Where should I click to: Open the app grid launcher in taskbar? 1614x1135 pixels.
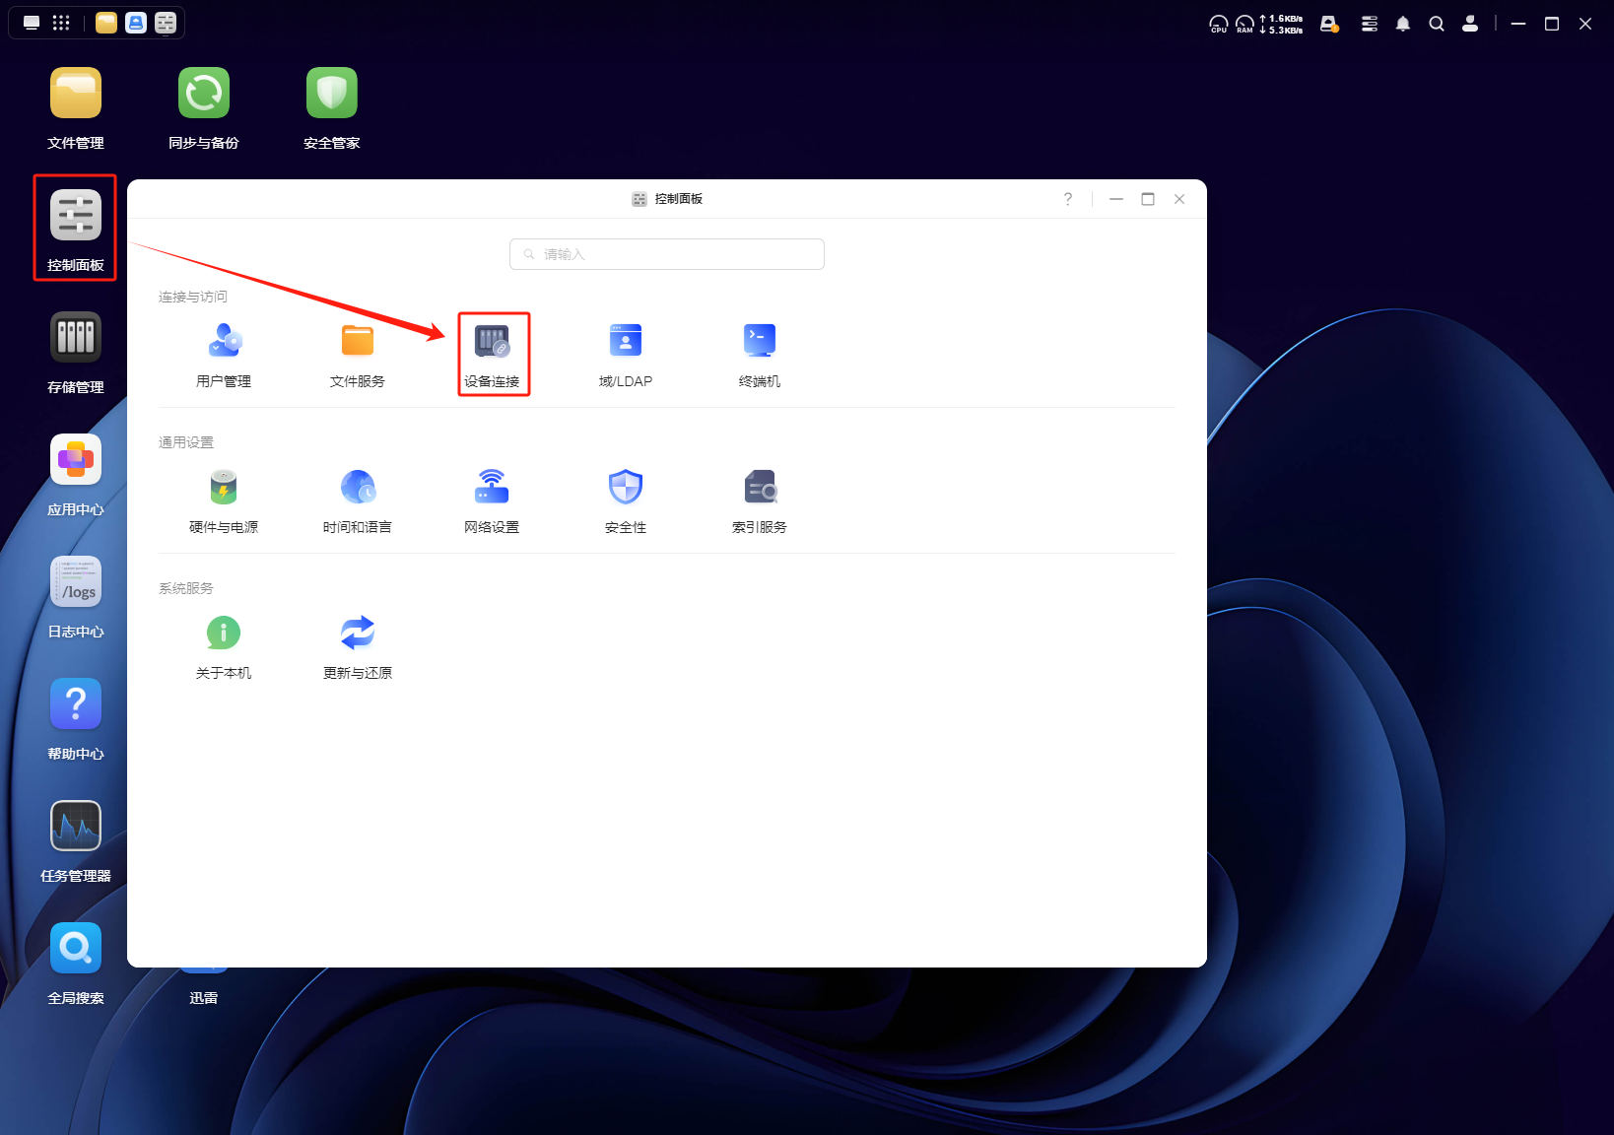(x=61, y=23)
